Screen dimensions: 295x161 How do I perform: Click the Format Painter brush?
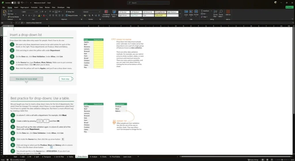pyautogui.click(x=9, y=17)
